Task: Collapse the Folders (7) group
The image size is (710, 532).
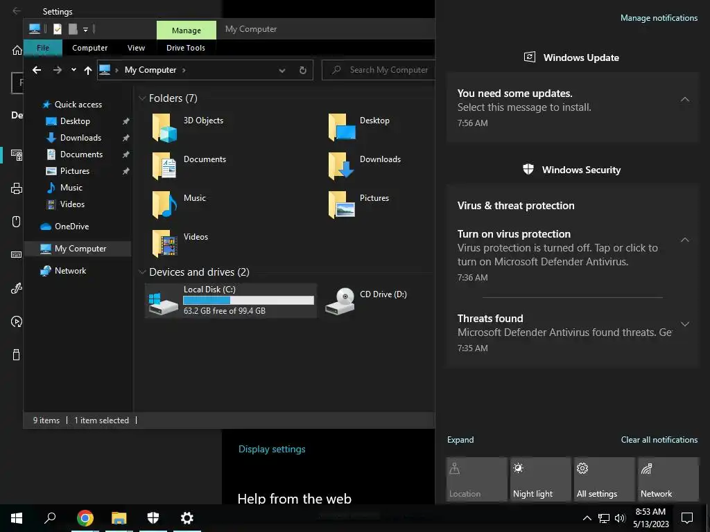Action: coord(142,98)
